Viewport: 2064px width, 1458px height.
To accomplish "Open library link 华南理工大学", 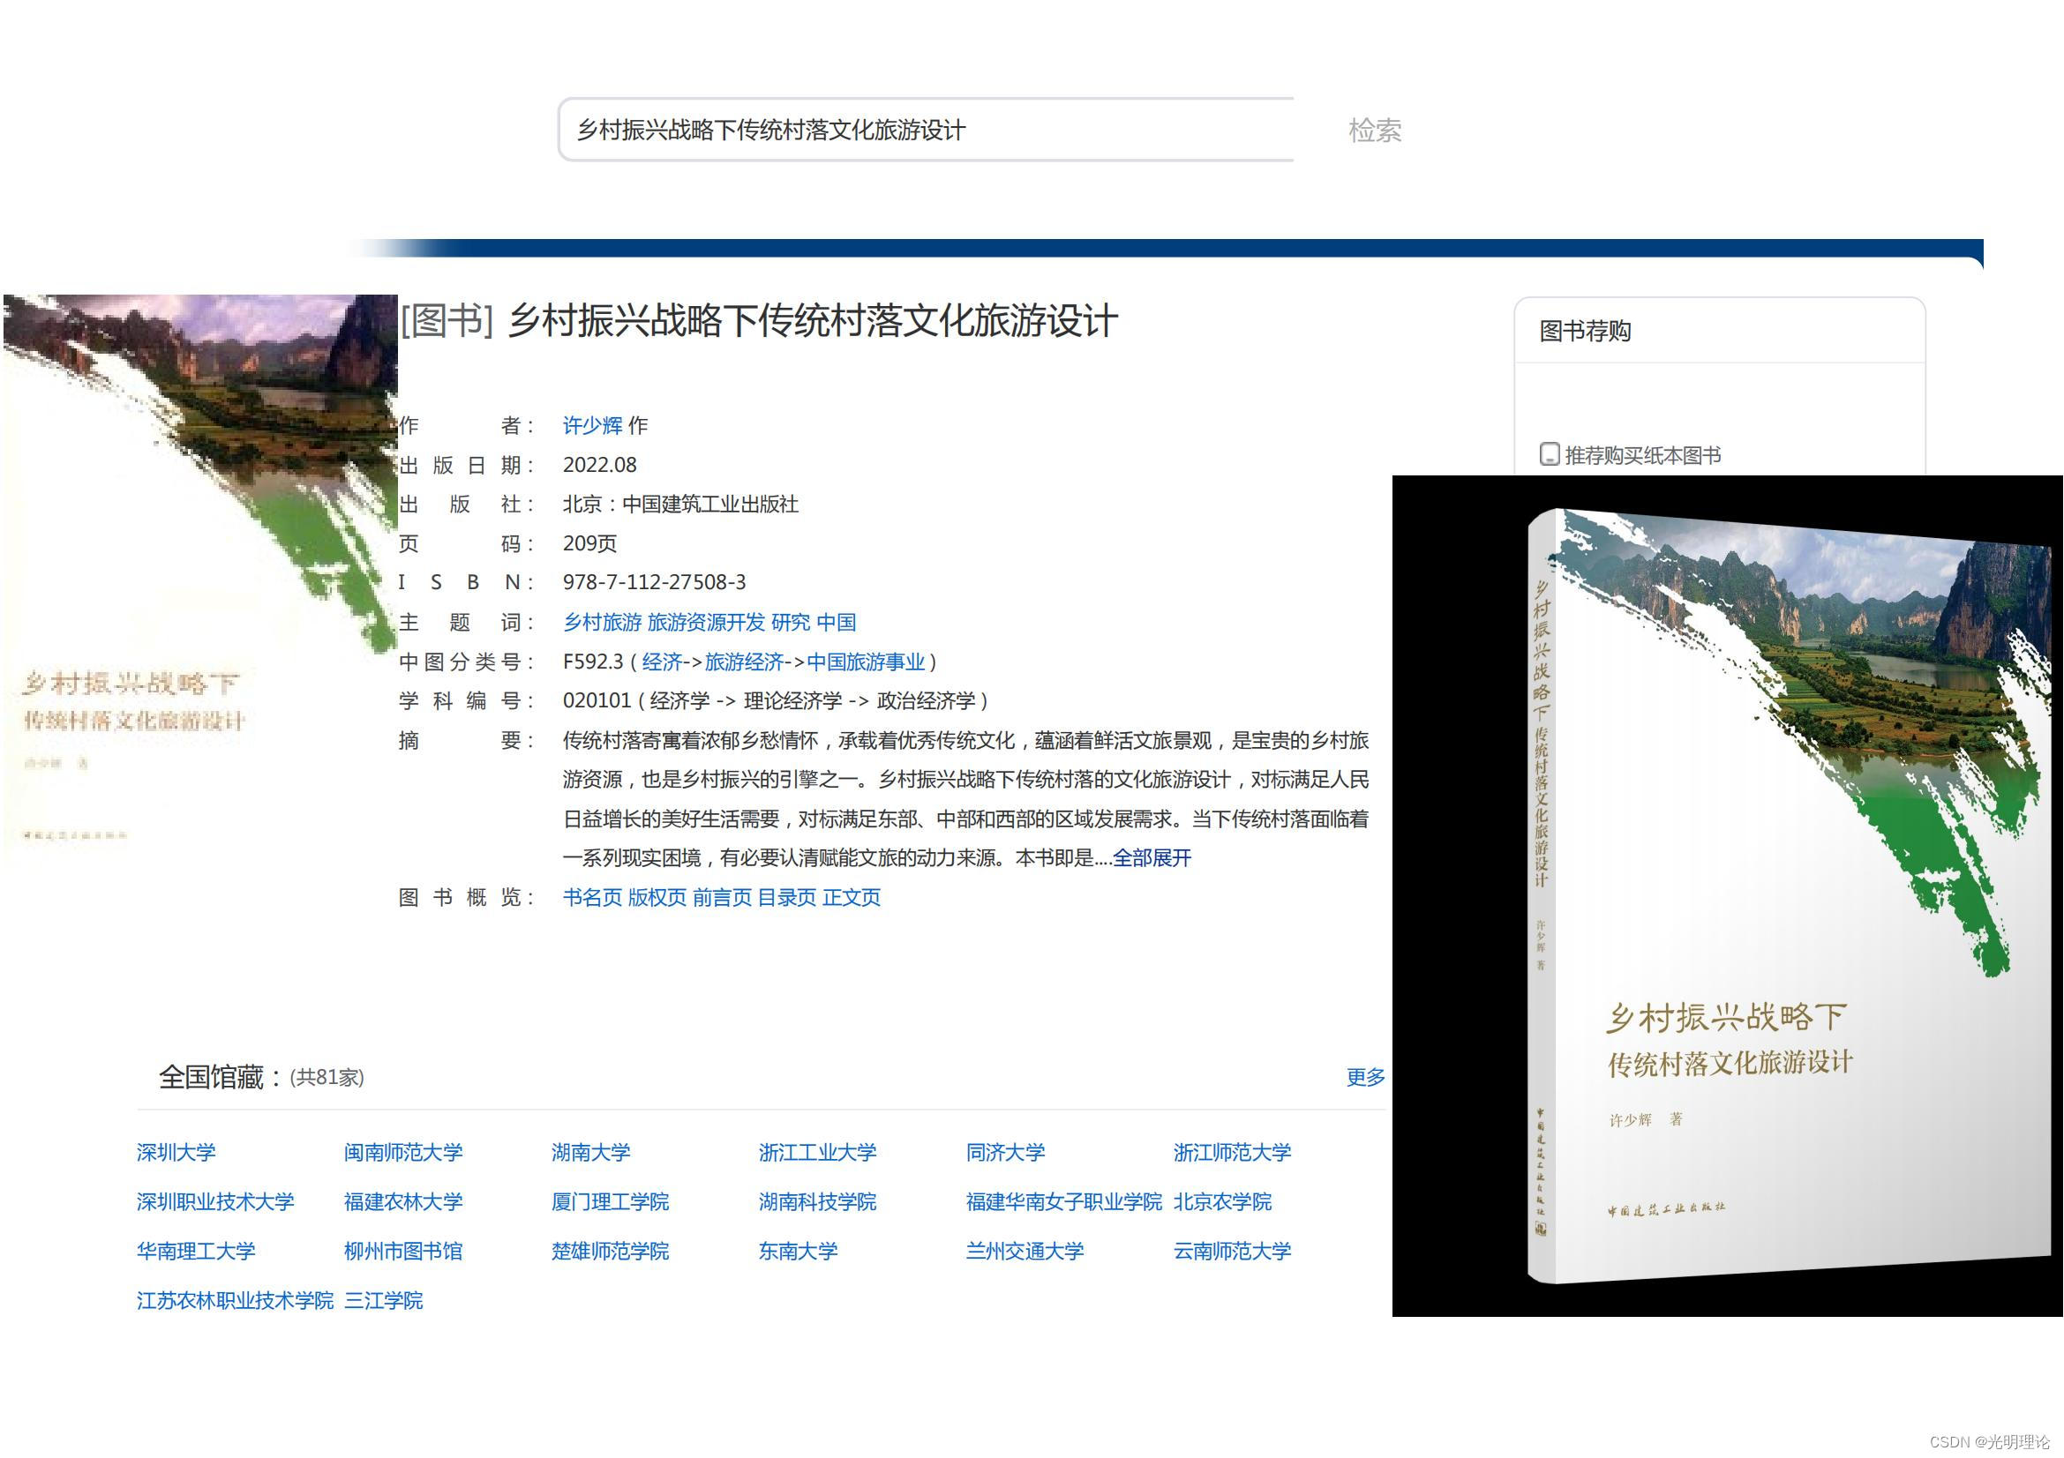I will (x=196, y=1251).
